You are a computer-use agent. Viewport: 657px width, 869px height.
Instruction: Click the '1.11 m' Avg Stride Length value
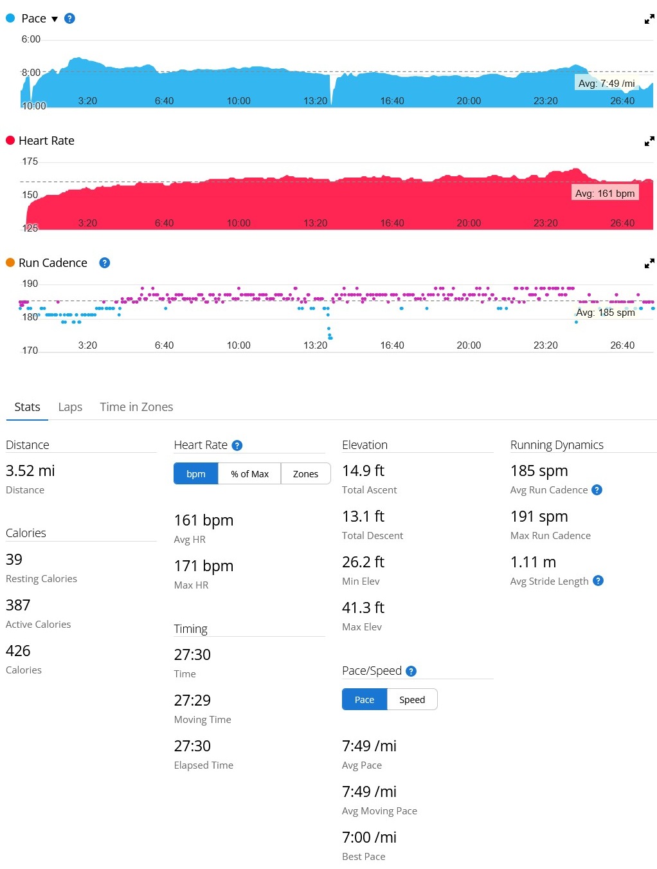tap(533, 562)
